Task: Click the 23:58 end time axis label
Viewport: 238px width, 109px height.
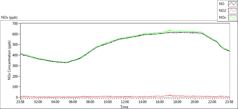Action: click(x=229, y=102)
